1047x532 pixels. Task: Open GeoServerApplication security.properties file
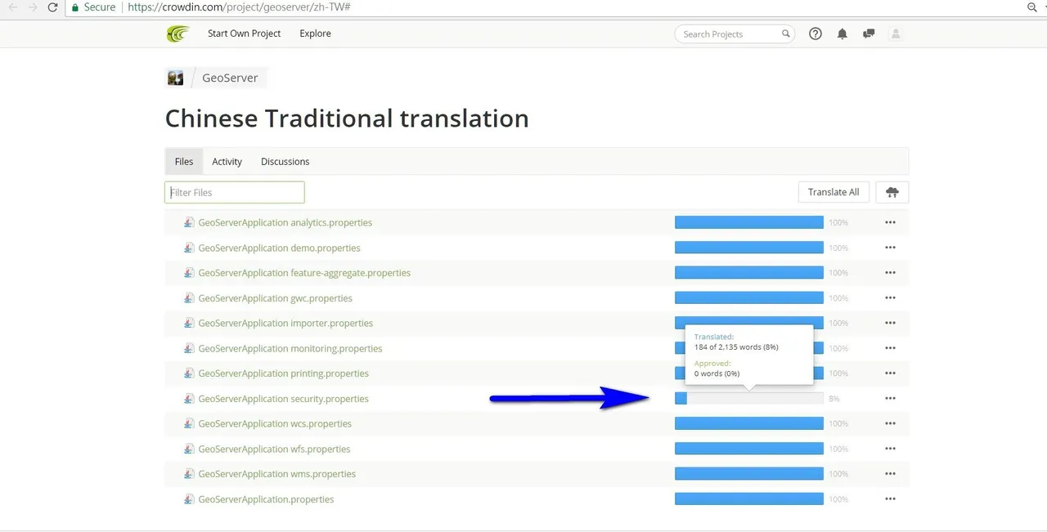(283, 399)
